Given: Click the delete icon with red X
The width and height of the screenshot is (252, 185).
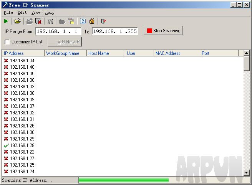Looking at the screenshot, I should point(38,21).
